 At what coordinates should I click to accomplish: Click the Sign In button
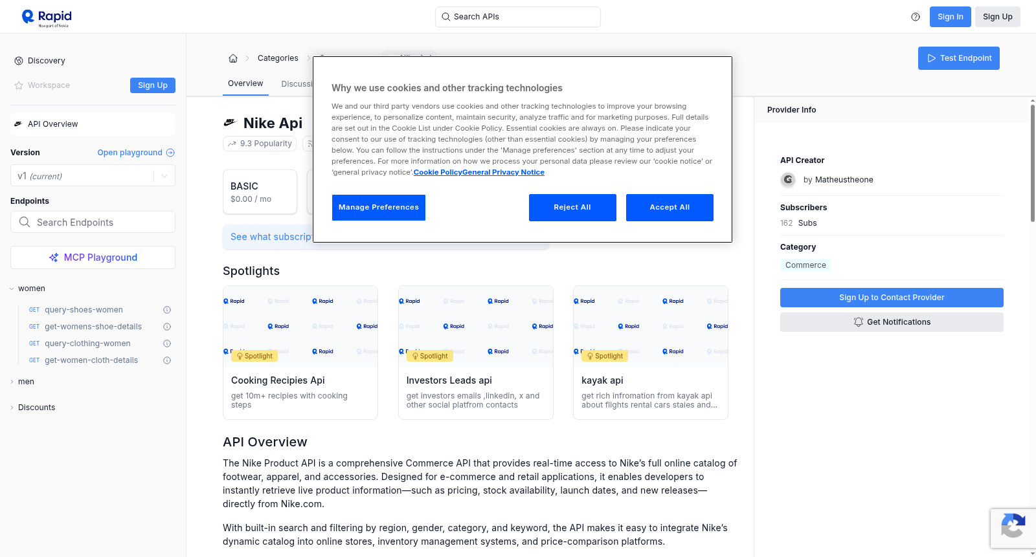[951, 17]
